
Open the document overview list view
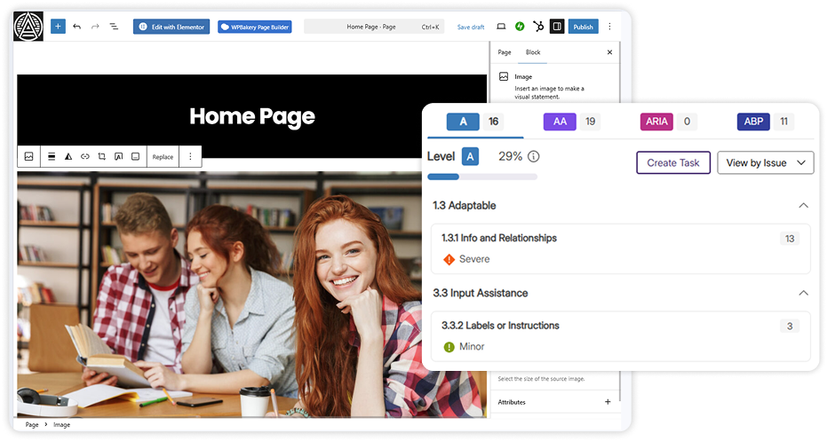(x=114, y=27)
